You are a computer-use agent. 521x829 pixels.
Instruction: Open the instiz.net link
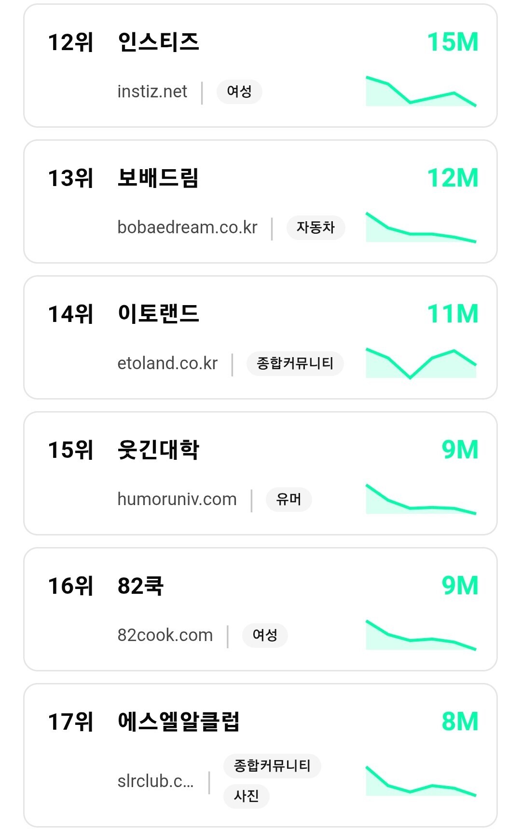(152, 92)
